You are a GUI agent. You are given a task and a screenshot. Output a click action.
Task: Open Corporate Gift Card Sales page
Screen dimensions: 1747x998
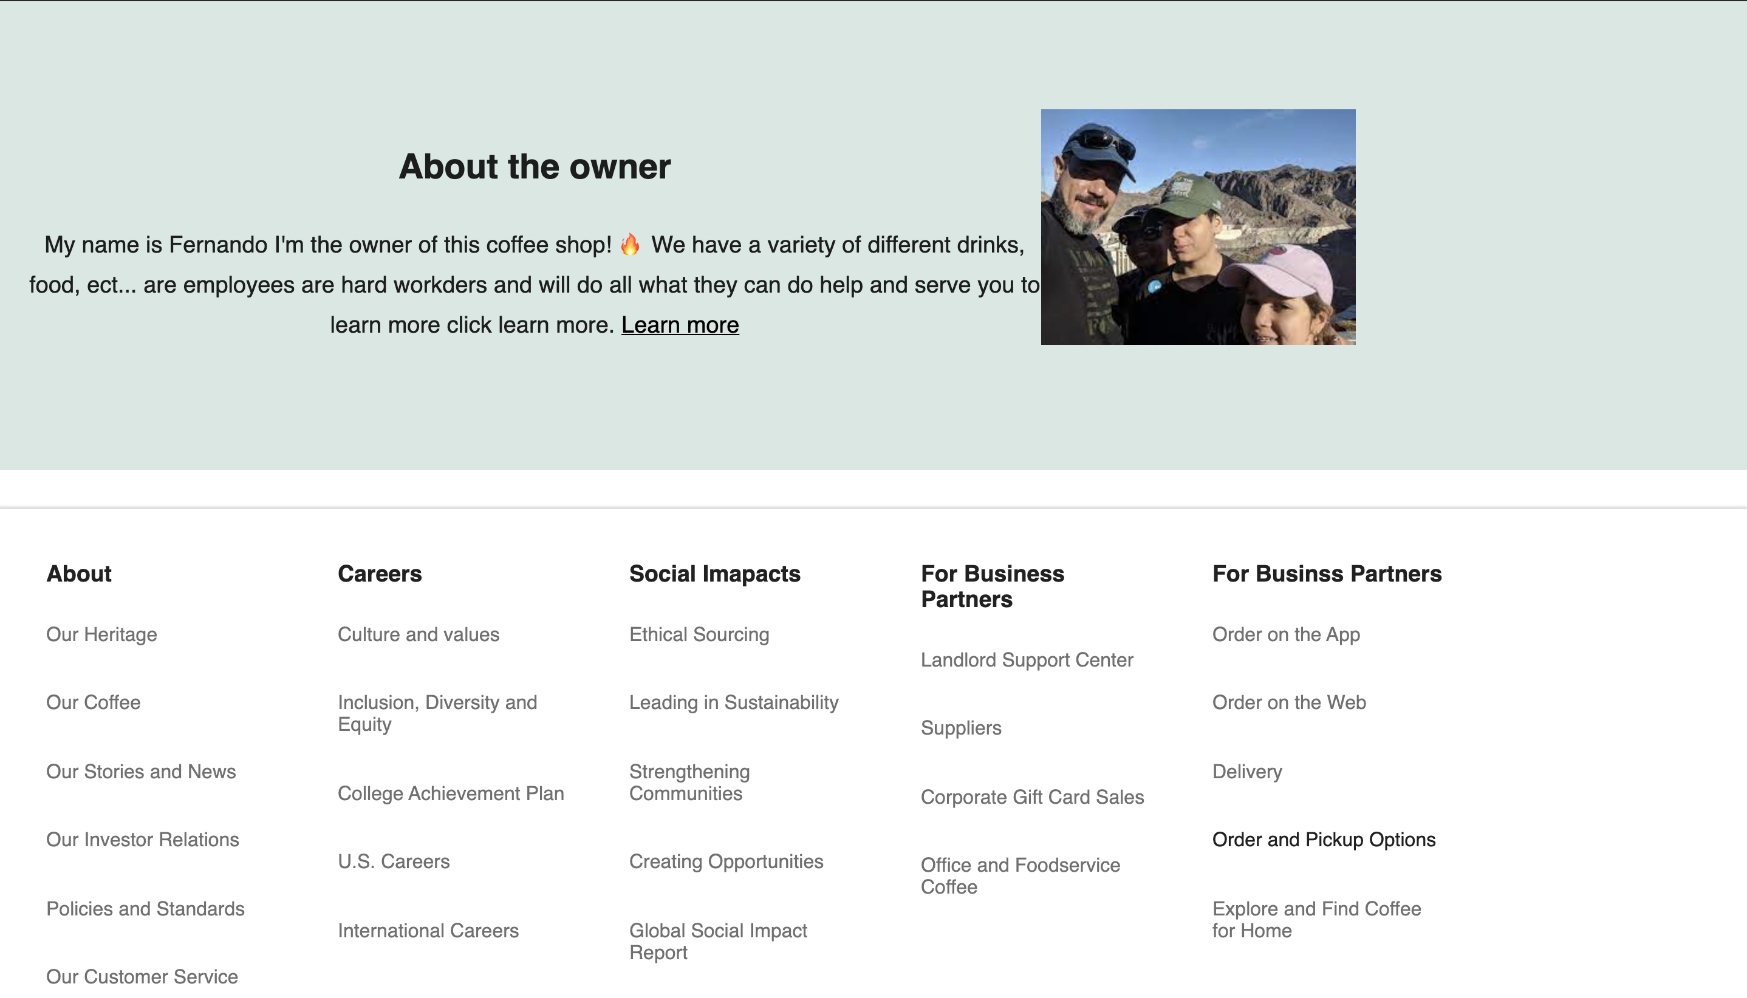tap(1031, 797)
